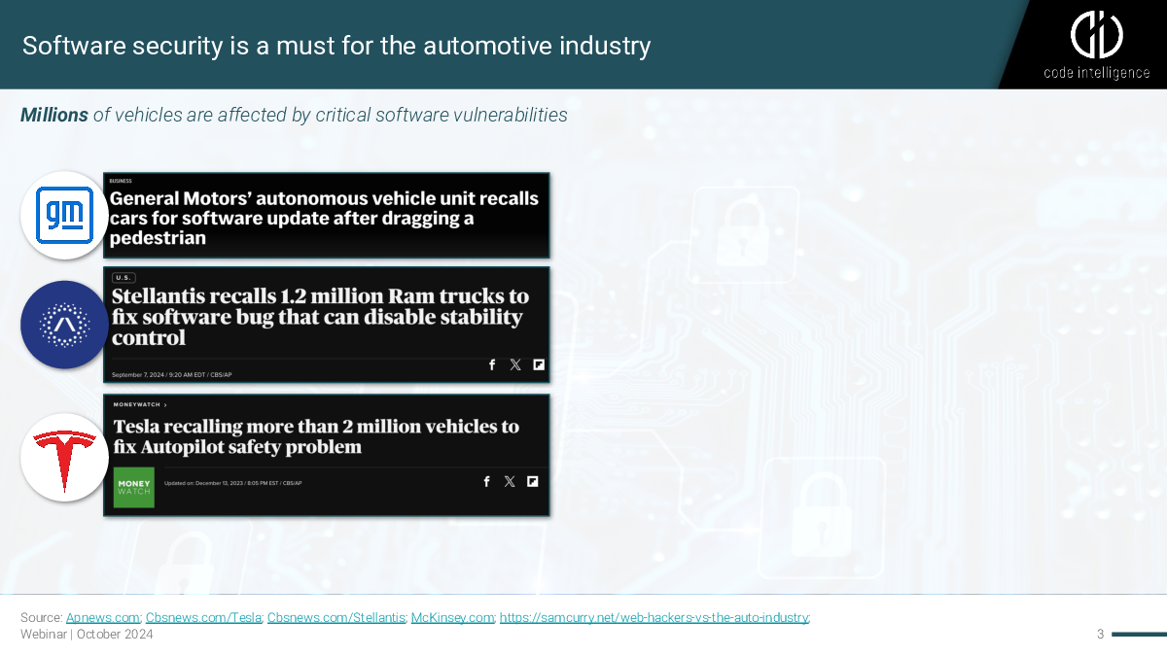Click X share icon in Tesla article

510,481
